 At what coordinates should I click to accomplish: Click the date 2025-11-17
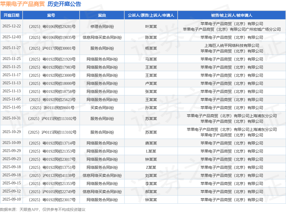point(11,75)
